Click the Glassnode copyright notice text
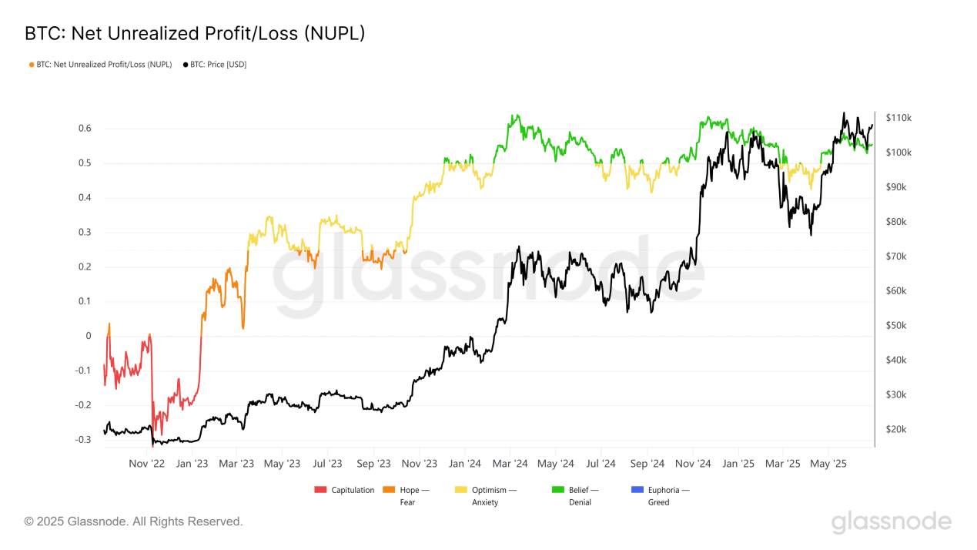 coord(134,521)
